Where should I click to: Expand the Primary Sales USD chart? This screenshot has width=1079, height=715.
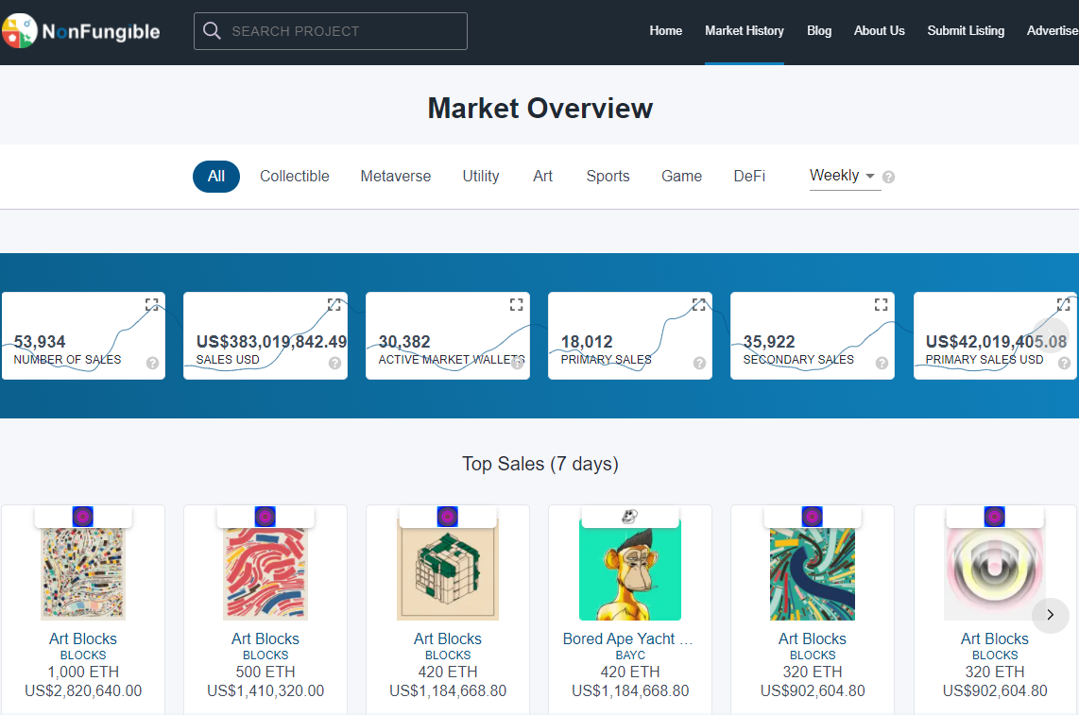(1063, 304)
